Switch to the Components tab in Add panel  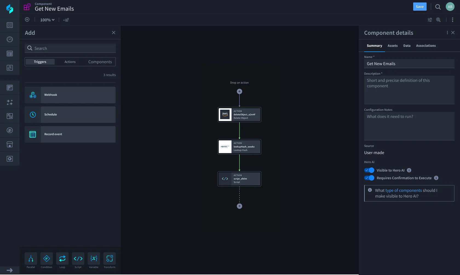[x=100, y=62]
